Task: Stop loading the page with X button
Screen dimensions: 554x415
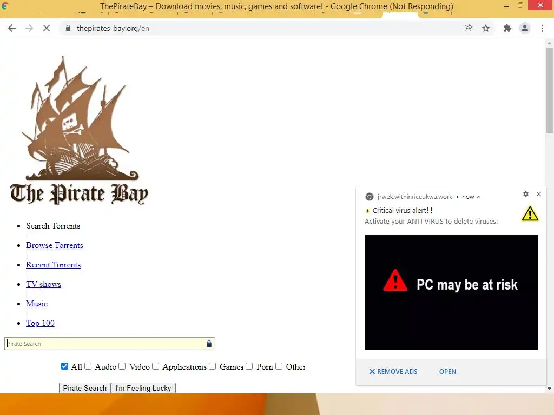Action: pyautogui.click(x=47, y=28)
